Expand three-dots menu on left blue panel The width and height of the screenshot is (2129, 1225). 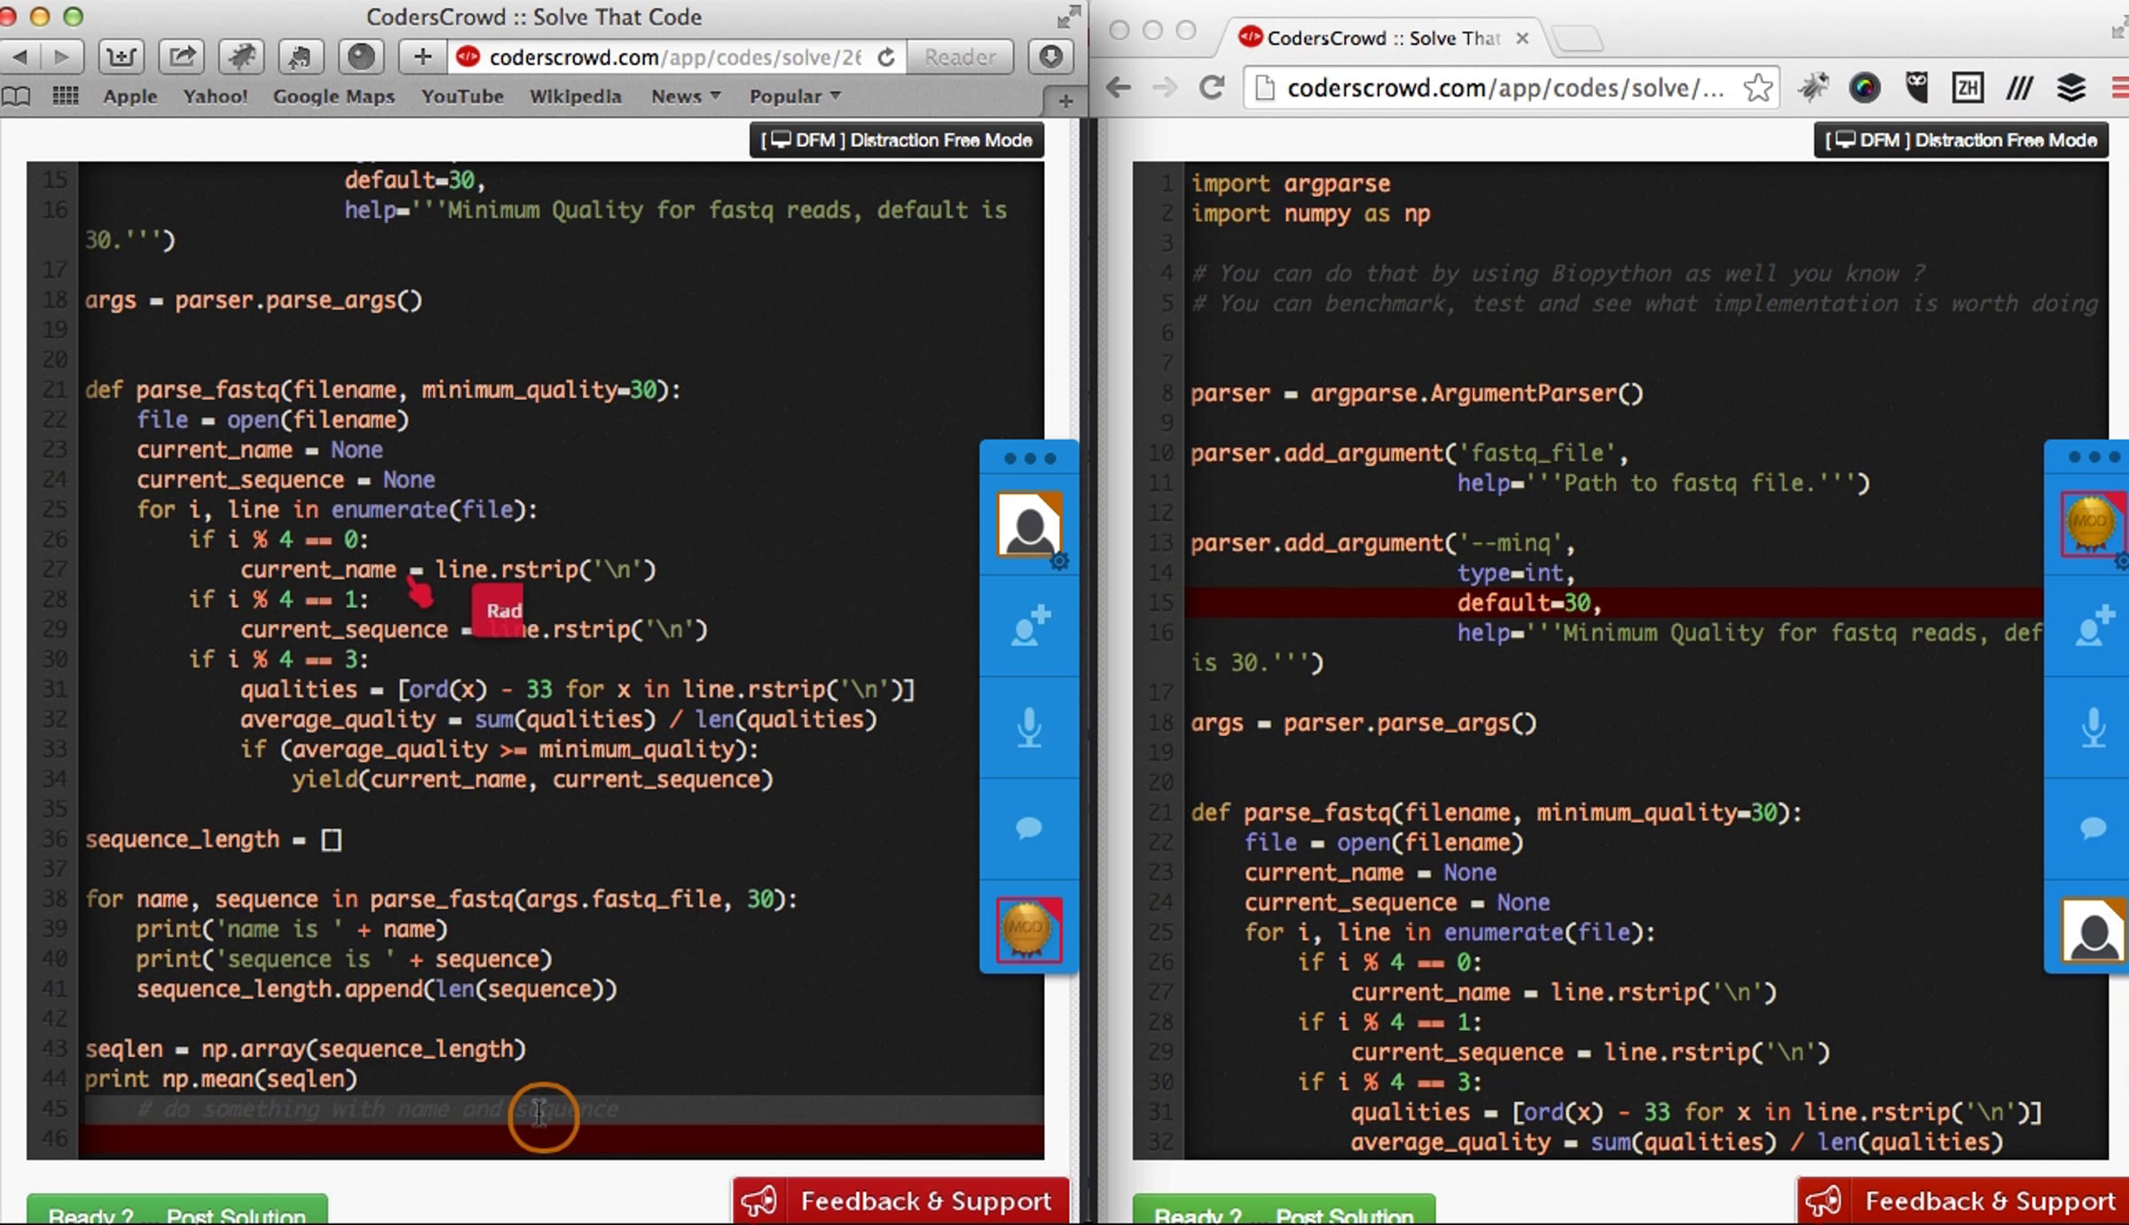tap(1029, 458)
